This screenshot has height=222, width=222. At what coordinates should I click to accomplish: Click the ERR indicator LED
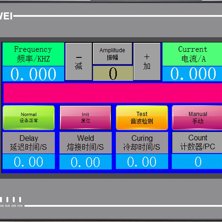pyautogui.click(x=14, y=200)
